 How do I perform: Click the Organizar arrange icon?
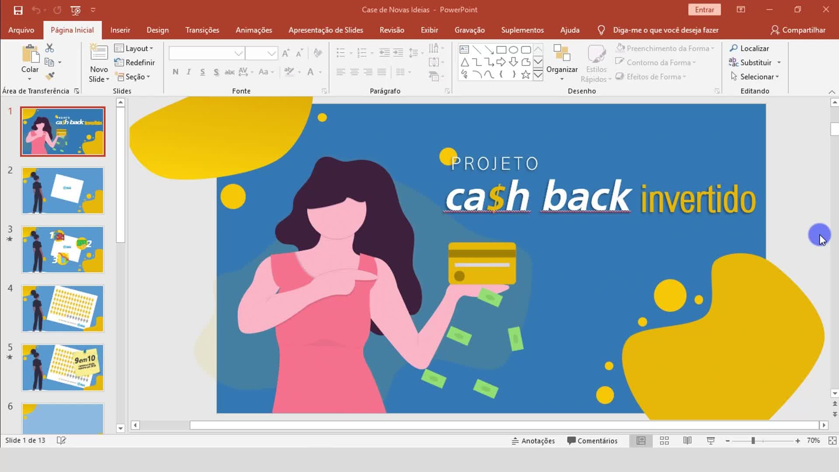[562, 53]
